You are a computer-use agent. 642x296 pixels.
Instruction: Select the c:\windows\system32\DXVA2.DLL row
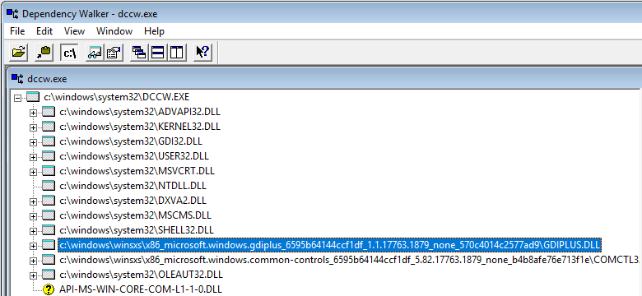tap(133, 201)
